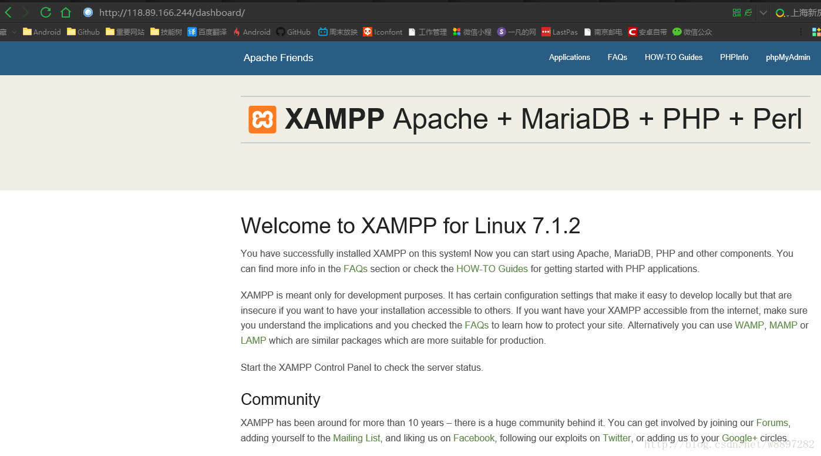
Task: Show more bookmarks via vertical dots
Action: (801, 32)
